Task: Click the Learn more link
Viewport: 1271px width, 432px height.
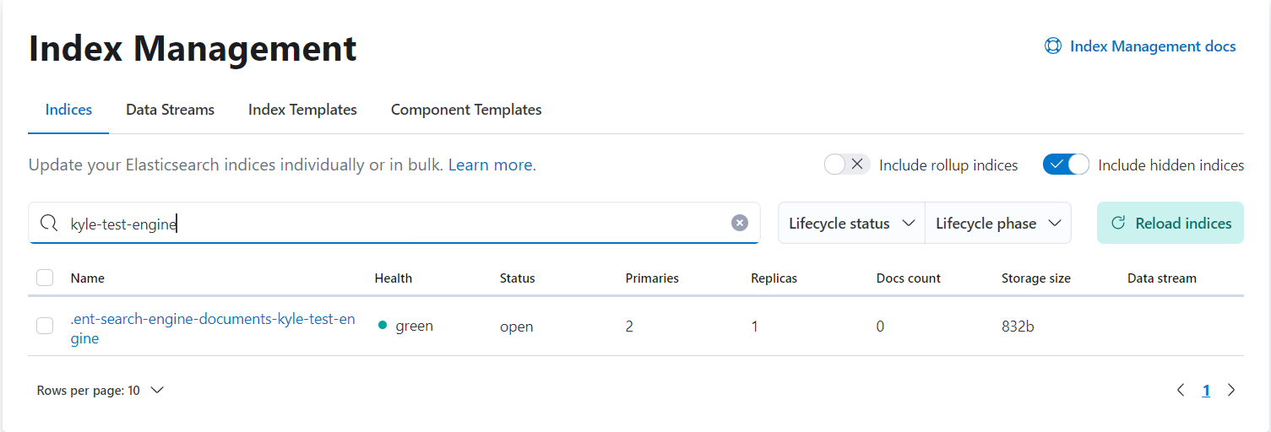Action: pos(491,165)
